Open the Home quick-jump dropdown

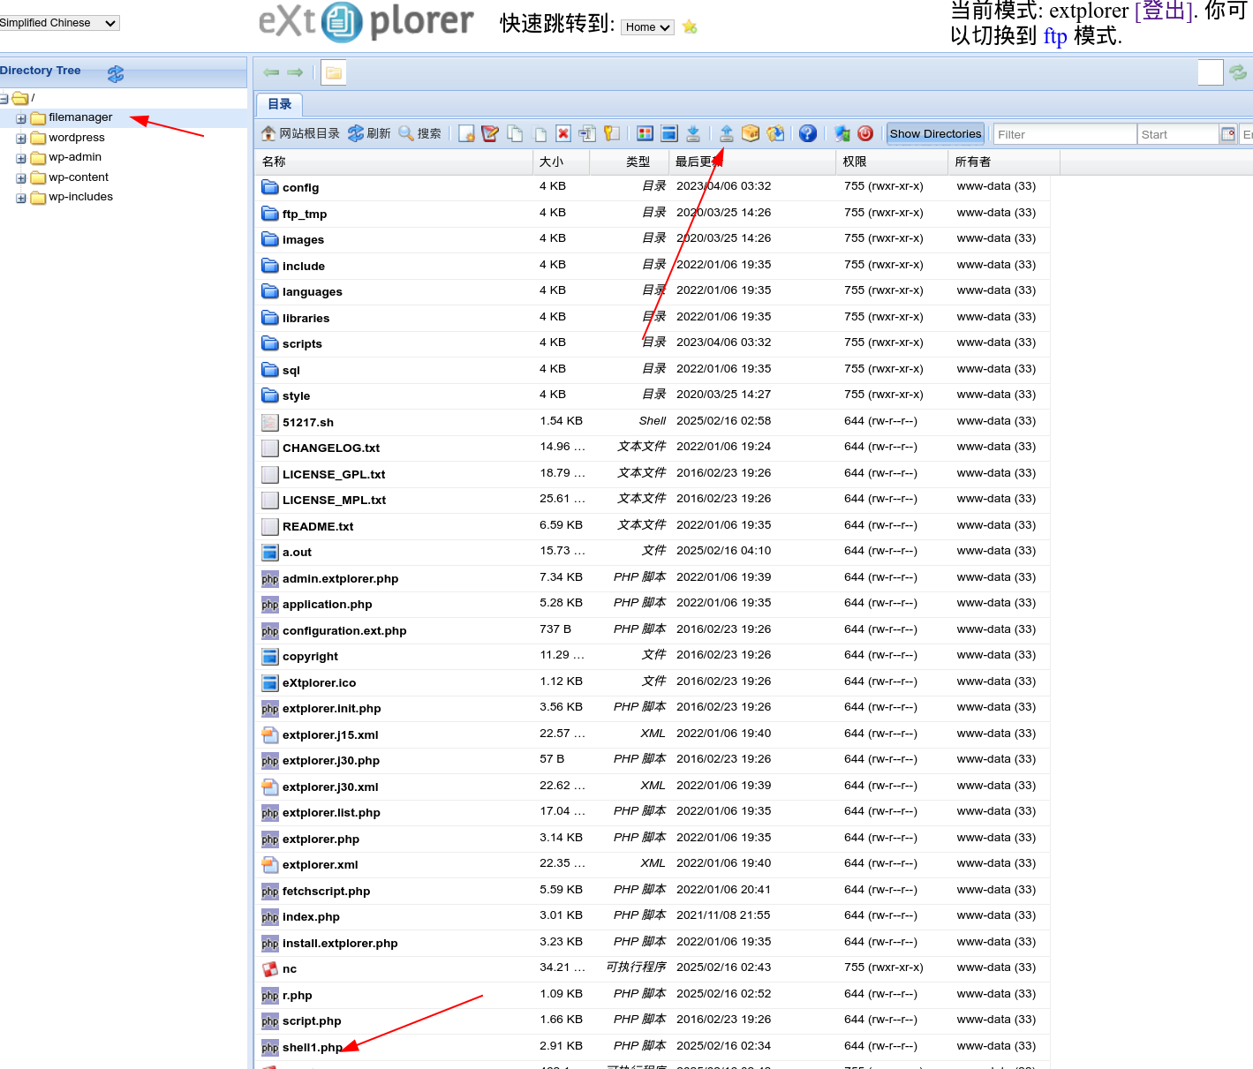[x=647, y=27]
